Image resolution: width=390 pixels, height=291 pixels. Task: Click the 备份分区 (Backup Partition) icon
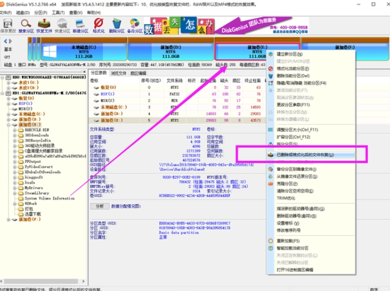coord(134,26)
